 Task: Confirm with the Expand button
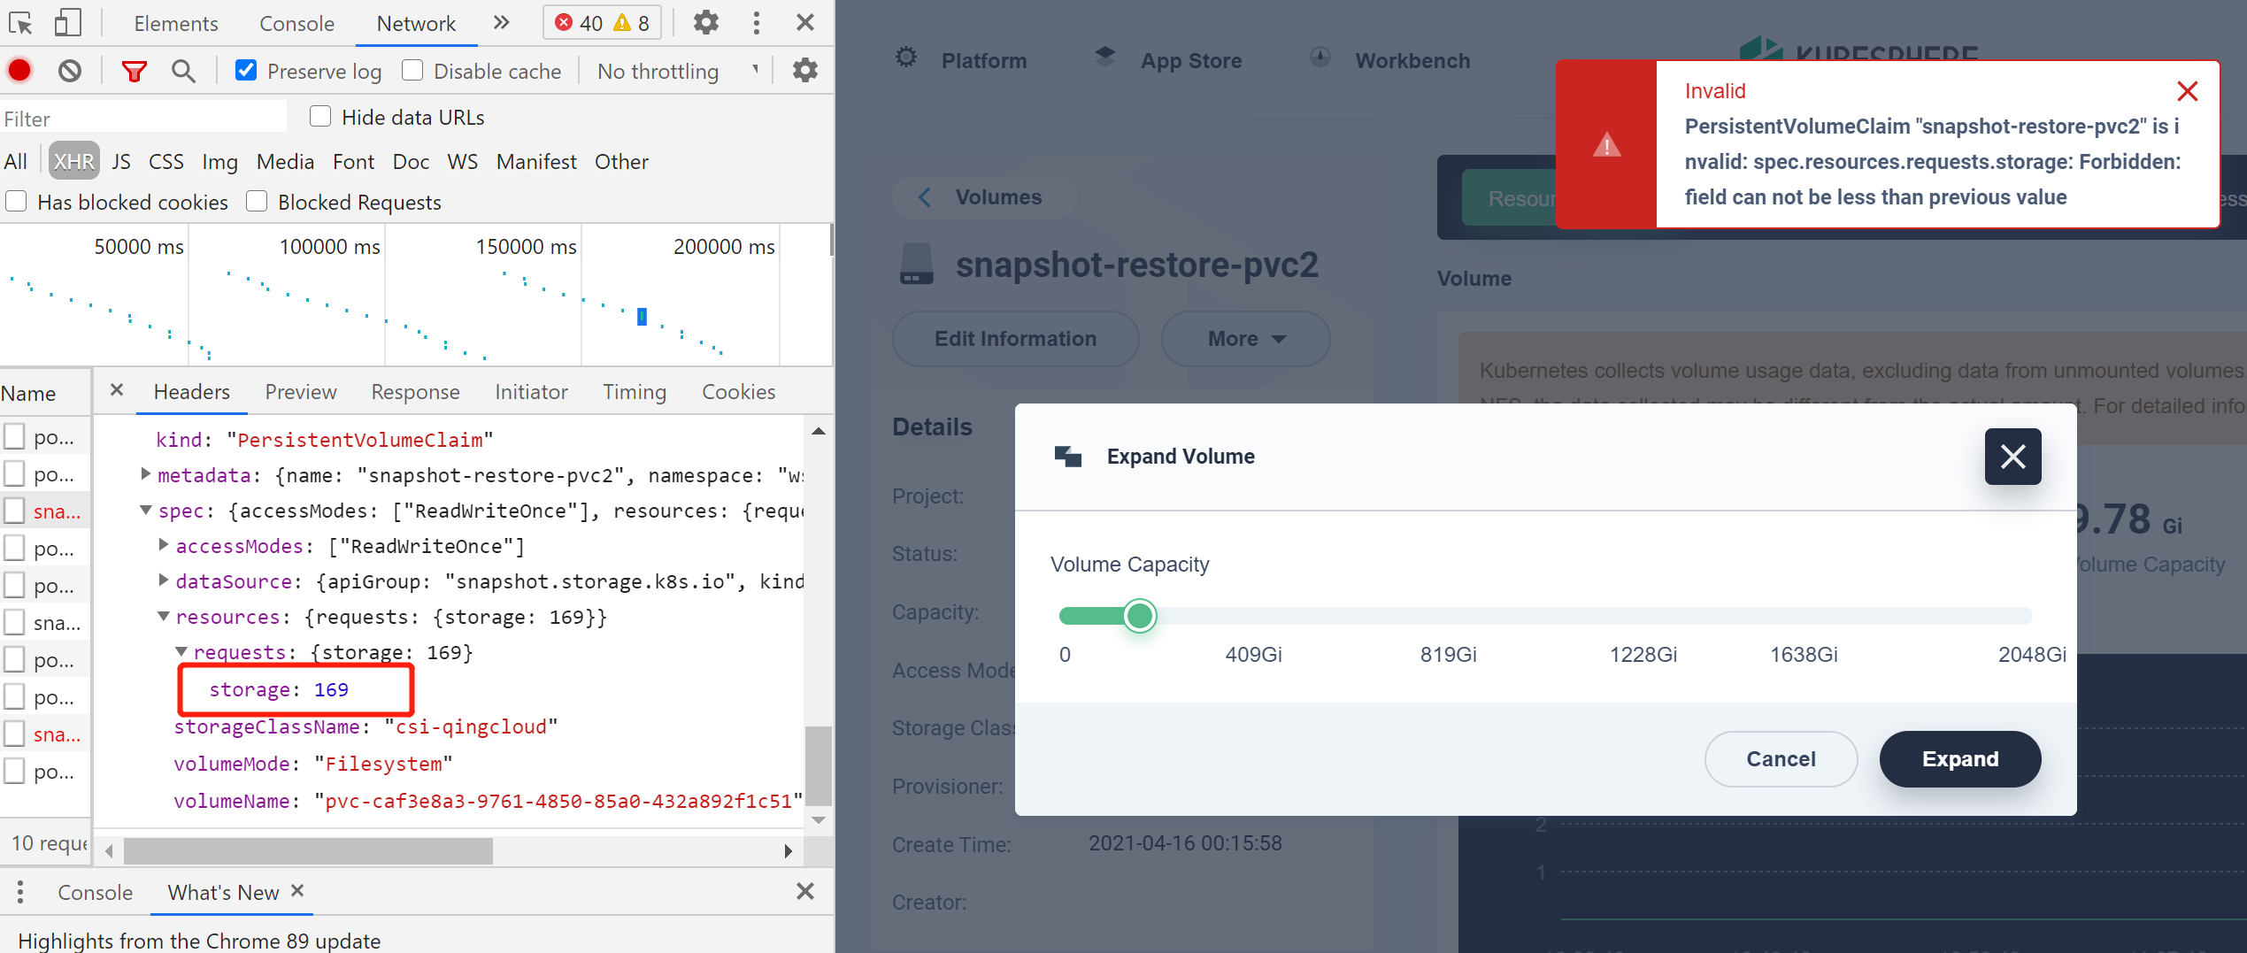tap(1958, 759)
